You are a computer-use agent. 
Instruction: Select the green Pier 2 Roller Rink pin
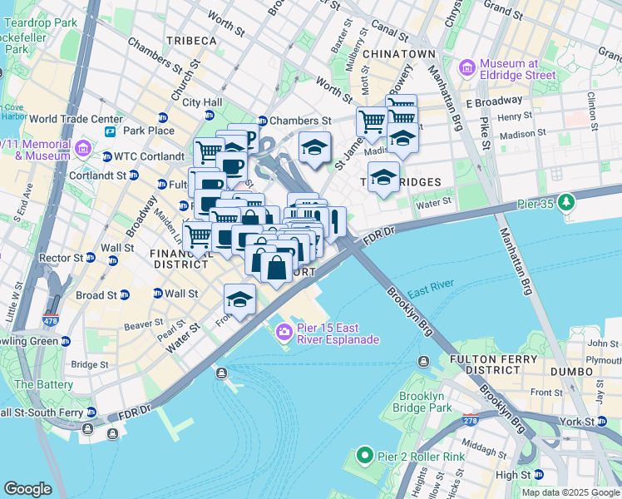click(x=364, y=456)
